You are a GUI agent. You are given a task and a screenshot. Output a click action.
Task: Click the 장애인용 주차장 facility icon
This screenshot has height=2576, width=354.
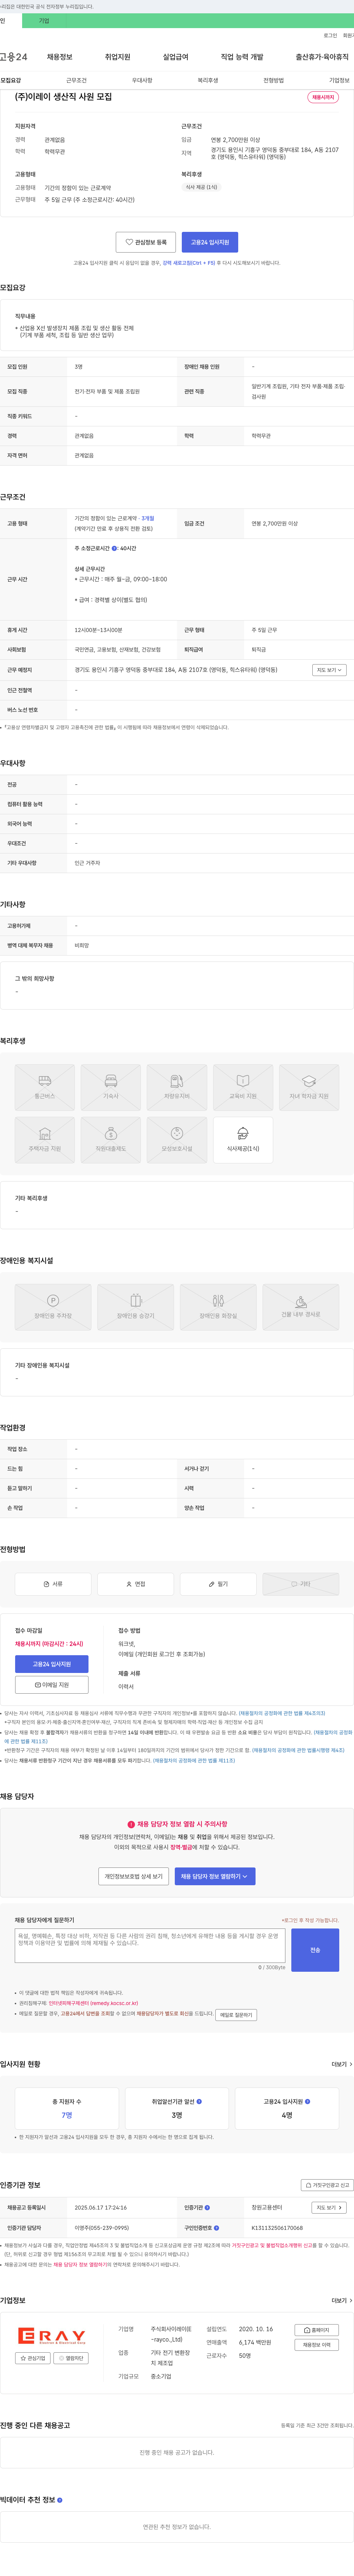click(x=53, y=1306)
